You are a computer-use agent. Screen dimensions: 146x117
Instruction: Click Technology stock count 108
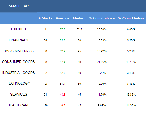click(45, 84)
